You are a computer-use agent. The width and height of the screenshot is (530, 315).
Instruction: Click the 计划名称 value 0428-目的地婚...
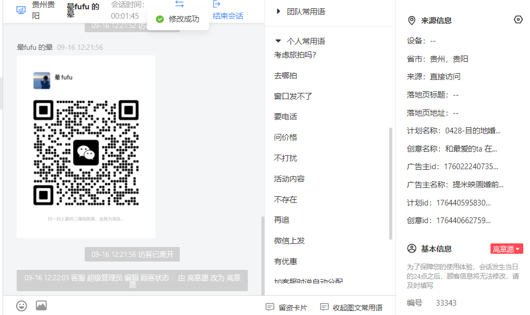(x=472, y=131)
